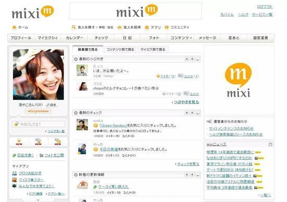Move 最新のつぶやき section down

[x=192, y=59]
